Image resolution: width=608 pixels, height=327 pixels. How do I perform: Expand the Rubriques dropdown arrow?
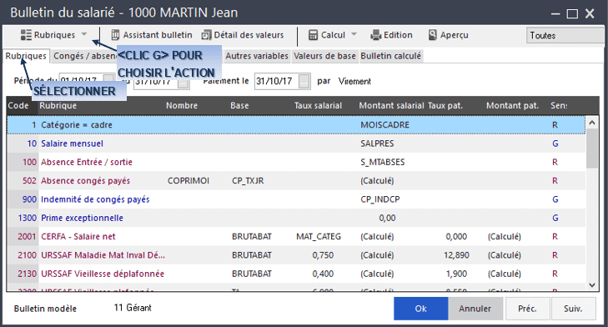point(84,34)
